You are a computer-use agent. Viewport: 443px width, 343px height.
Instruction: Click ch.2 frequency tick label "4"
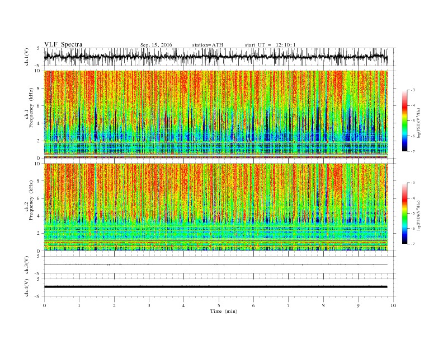click(39, 216)
